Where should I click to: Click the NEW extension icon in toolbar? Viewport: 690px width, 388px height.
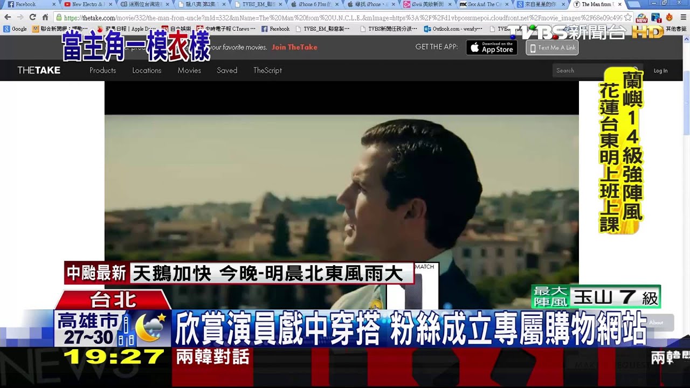click(641, 17)
